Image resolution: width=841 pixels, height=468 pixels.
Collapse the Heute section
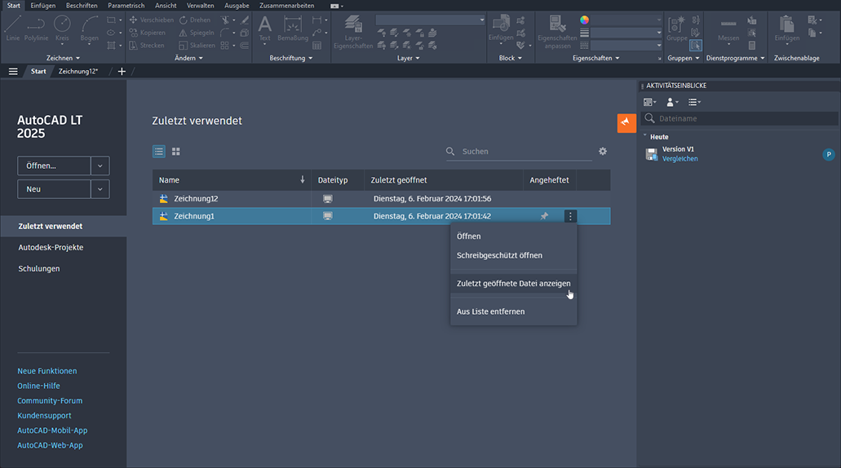[645, 137]
